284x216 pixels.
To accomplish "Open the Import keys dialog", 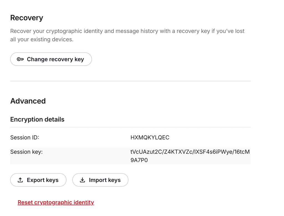I will pyautogui.click(x=100, y=180).
